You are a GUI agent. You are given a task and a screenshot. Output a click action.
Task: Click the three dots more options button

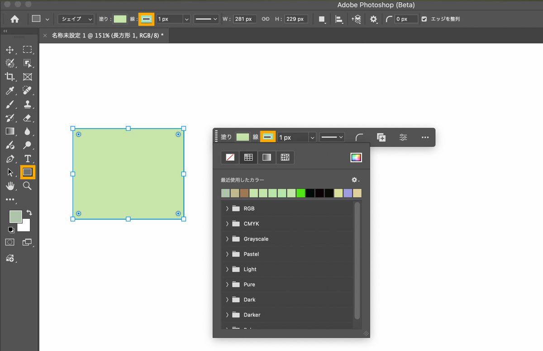(425, 137)
